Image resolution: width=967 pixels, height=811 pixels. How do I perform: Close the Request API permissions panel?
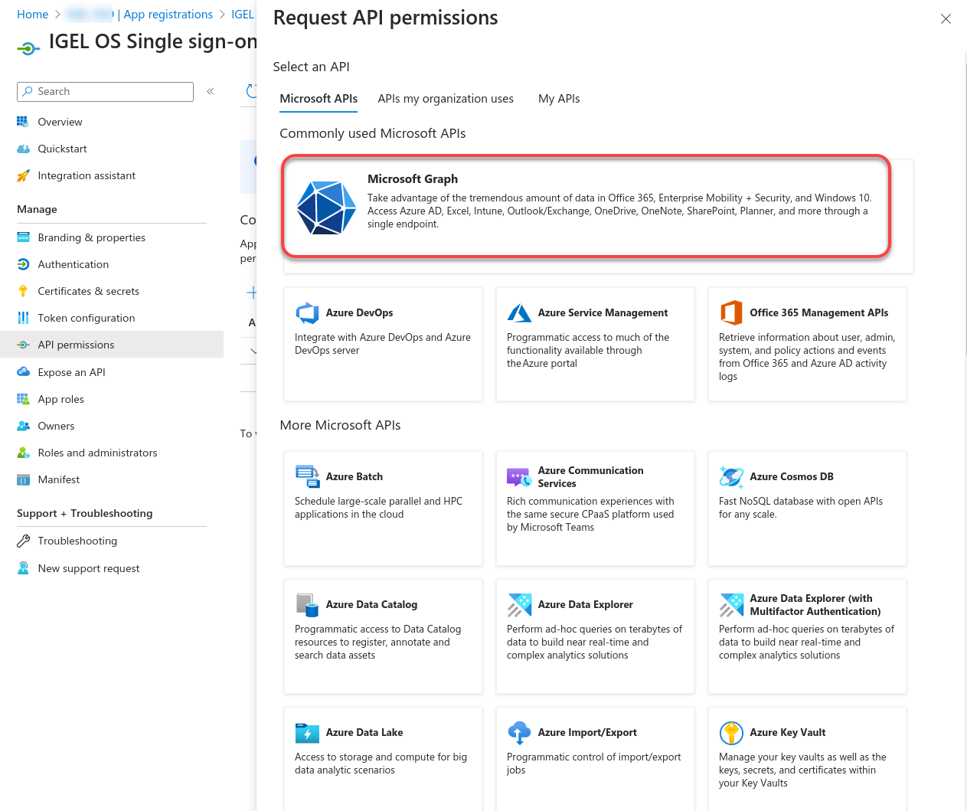[946, 19]
